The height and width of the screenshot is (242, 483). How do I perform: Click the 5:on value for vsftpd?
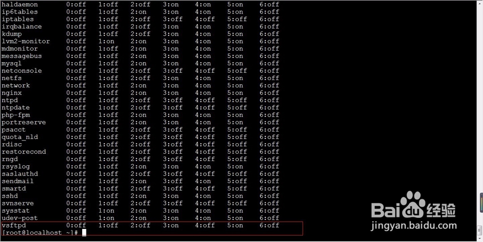235,226
